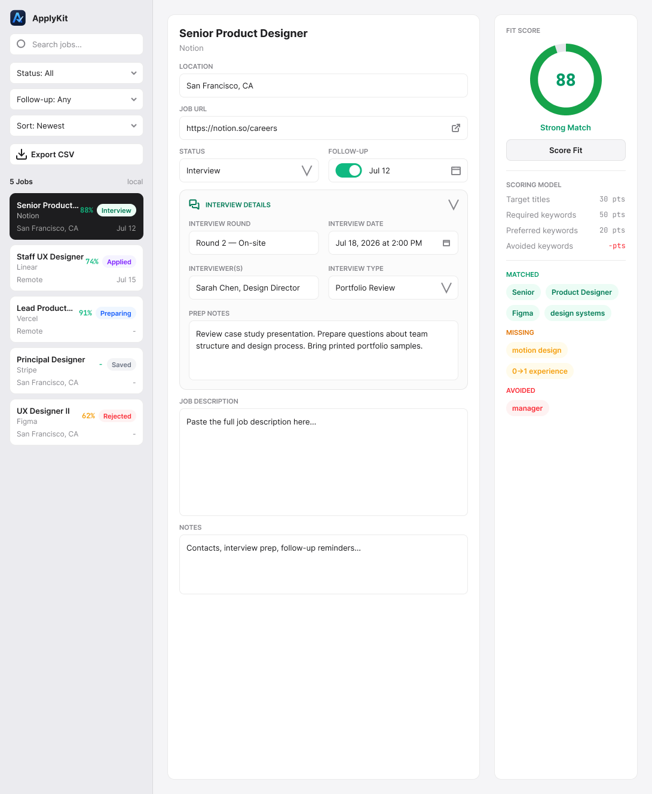Click the Interview status badge on Notion card

click(117, 210)
